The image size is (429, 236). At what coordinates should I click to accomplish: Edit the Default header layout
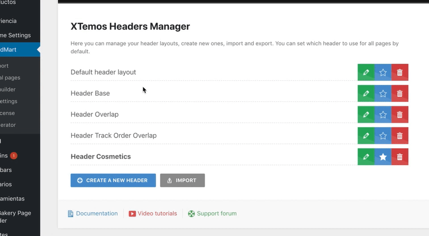click(x=366, y=72)
